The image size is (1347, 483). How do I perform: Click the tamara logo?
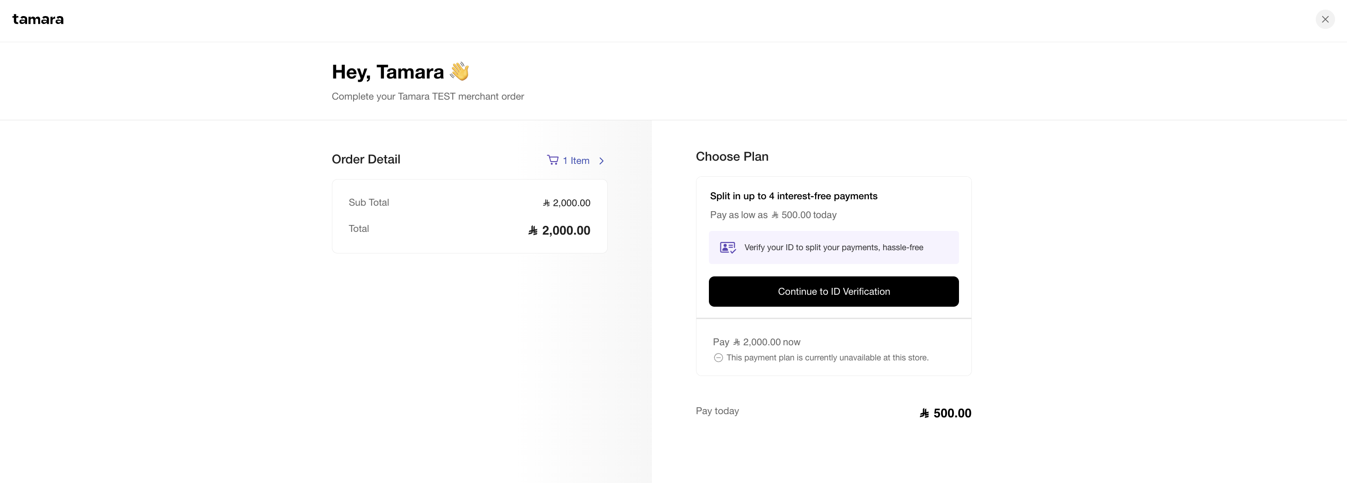[38, 19]
